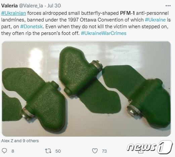Click the @Valere_ia handle
The image size is (175, 157).
click(x=31, y=6)
